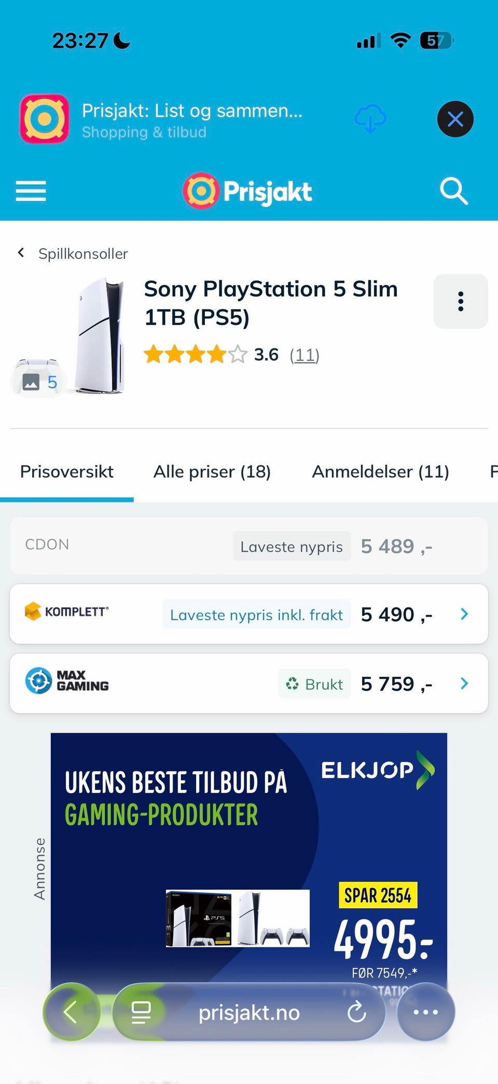
Task: Go back to Spillkonsoller category
Action: coord(73,253)
